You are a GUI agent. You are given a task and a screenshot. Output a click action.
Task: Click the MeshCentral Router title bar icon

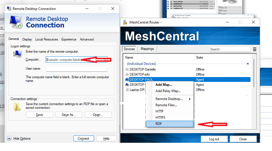pyautogui.click(x=125, y=22)
